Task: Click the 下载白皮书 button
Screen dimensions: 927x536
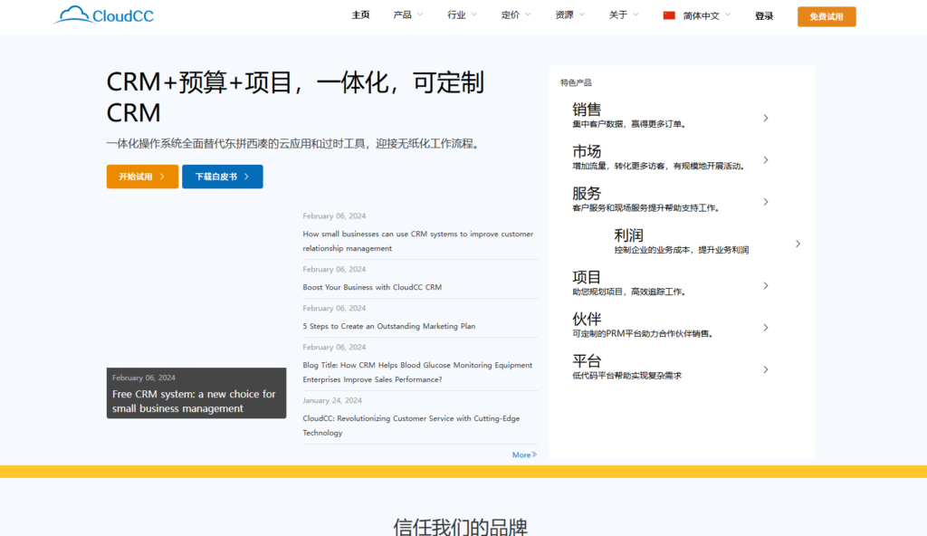Action: pyautogui.click(x=222, y=177)
